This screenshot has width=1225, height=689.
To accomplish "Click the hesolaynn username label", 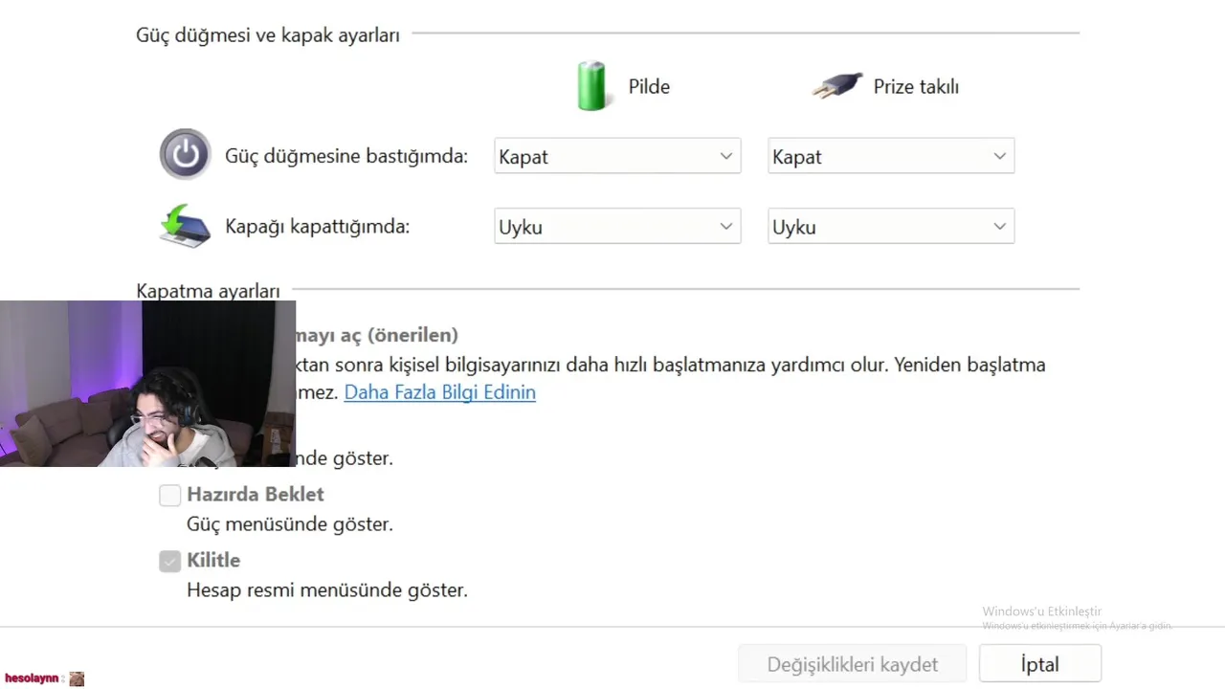I will pyautogui.click(x=32, y=678).
